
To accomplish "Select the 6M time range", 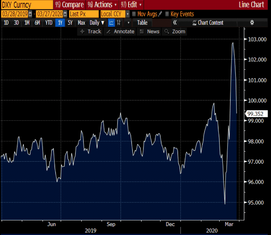I will pyautogui.click(x=37, y=23).
